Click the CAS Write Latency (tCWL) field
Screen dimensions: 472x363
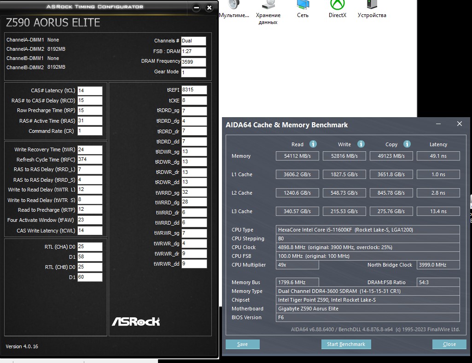90,231
